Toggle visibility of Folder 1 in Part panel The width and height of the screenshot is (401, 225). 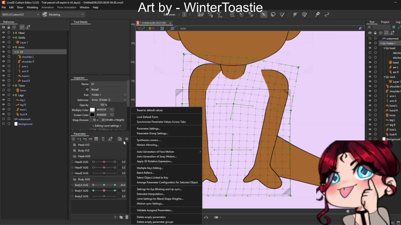coord(370,43)
